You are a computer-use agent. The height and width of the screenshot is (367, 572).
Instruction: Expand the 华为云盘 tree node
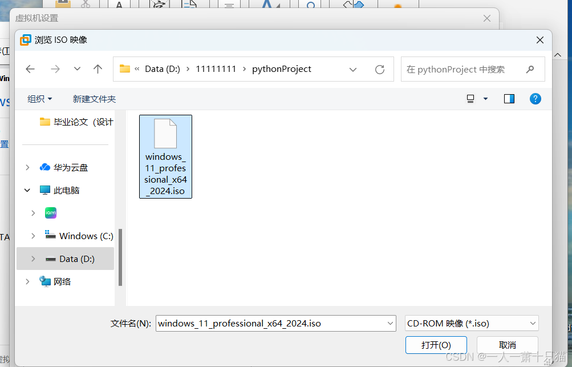coord(27,168)
